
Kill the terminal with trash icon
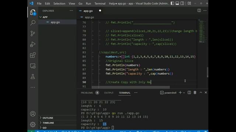tap(195, 93)
